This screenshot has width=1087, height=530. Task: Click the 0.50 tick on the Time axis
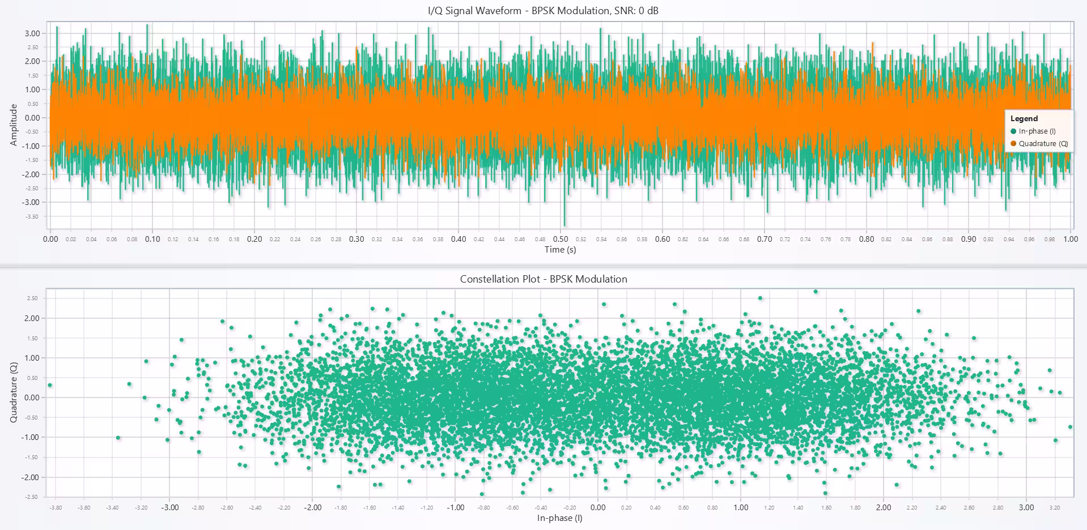pyautogui.click(x=561, y=239)
